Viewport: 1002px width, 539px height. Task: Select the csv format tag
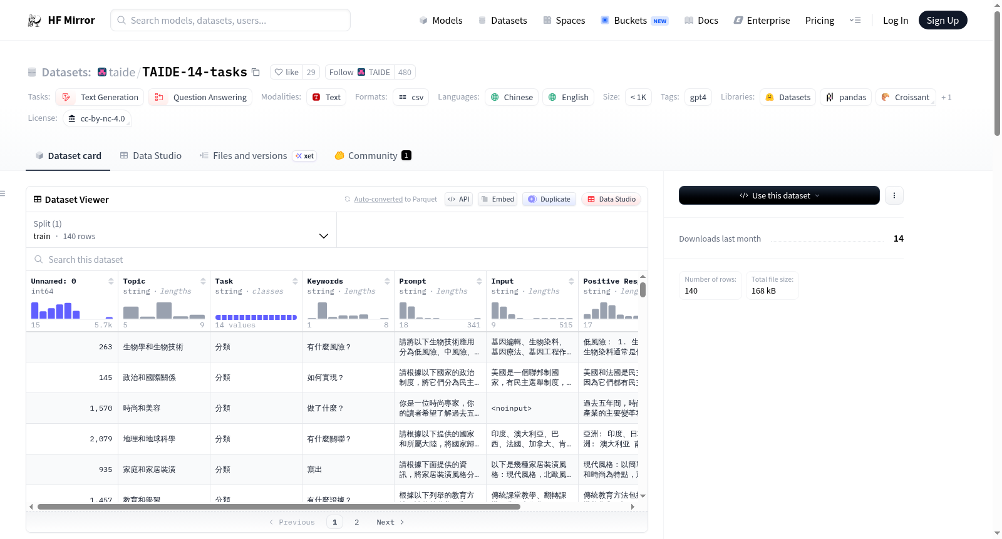(x=411, y=97)
